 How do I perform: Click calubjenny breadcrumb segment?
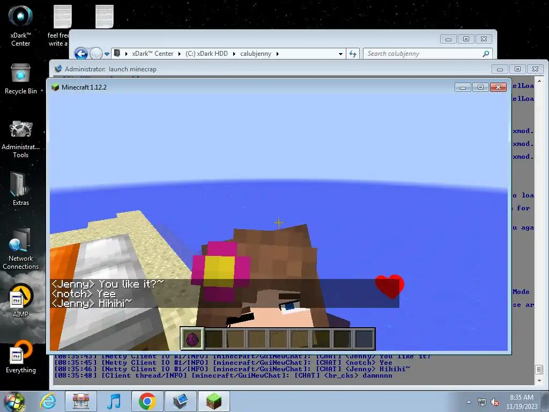[256, 54]
